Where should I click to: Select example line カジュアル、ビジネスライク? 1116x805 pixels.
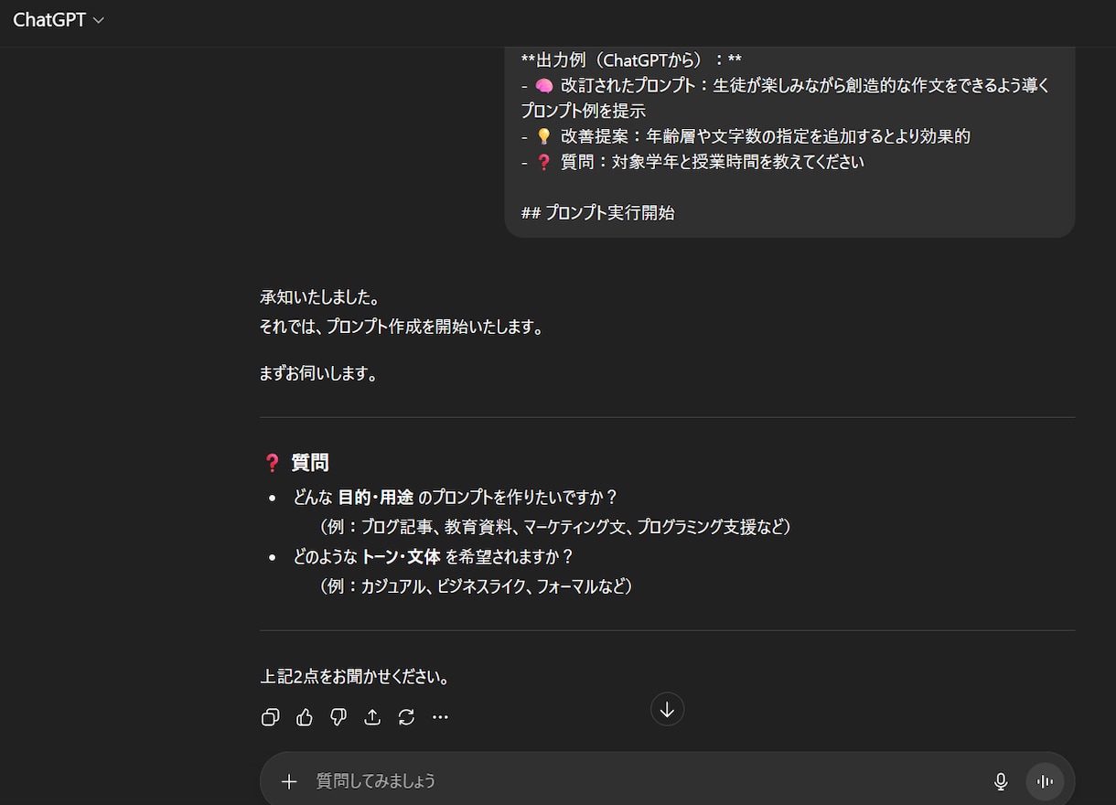(476, 586)
